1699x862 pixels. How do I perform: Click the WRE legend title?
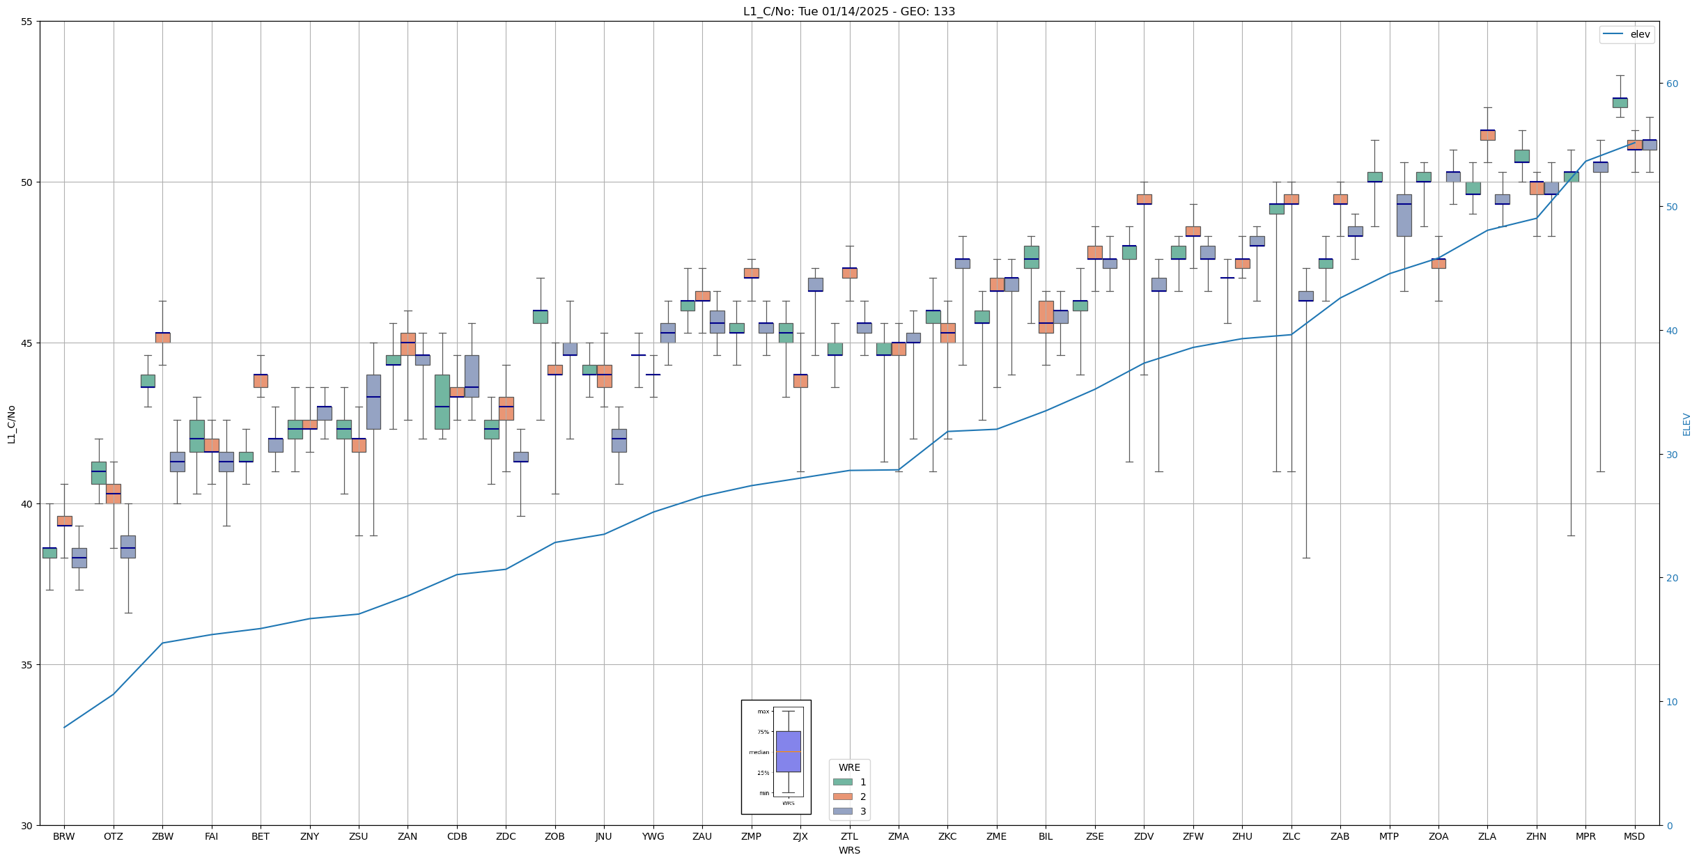coord(848,767)
